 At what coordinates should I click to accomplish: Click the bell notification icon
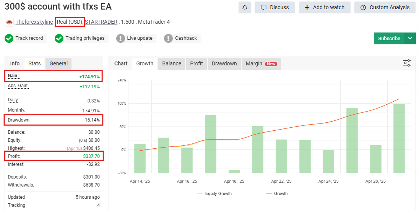[x=245, y=7]
